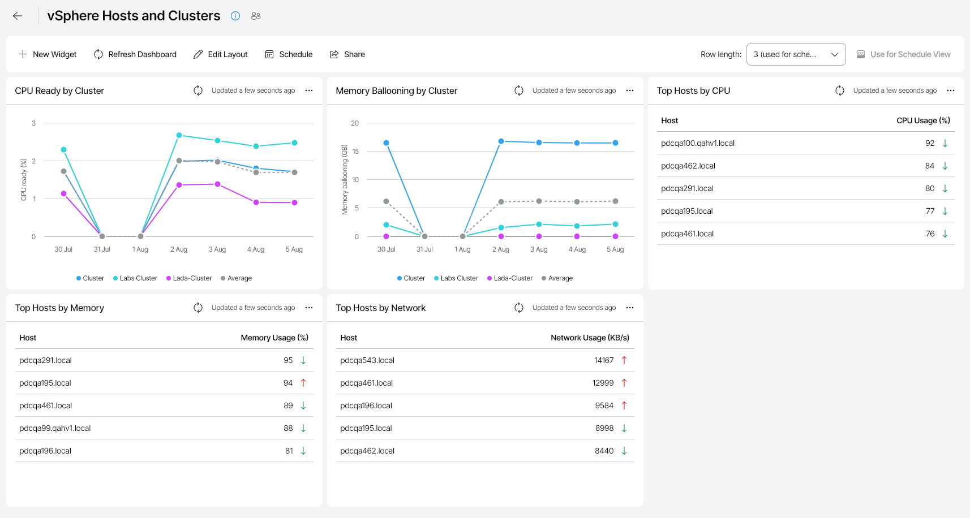The image size is (970, 518).
Task: Go back using the arrow icon
Action: tap(18, 16)
